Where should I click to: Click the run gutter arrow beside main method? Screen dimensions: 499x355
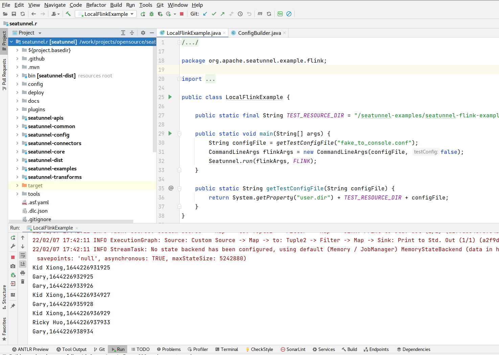click(170, 134)
